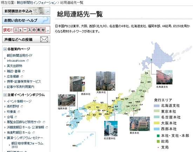The width and height of the screenshot is (193, 152).
Task: Open お問い合わせ・ヘルプ banner button
Action: tap(26, 20)
